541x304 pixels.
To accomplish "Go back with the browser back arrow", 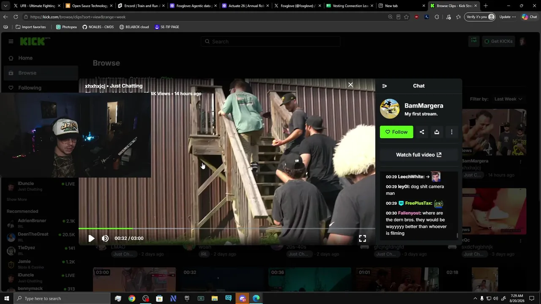I will point(5,17).
